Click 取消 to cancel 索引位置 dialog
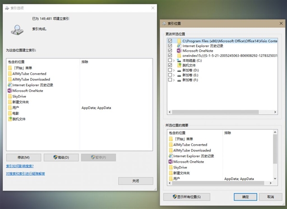Screen dimensions: 287x209 click(271, 197)
